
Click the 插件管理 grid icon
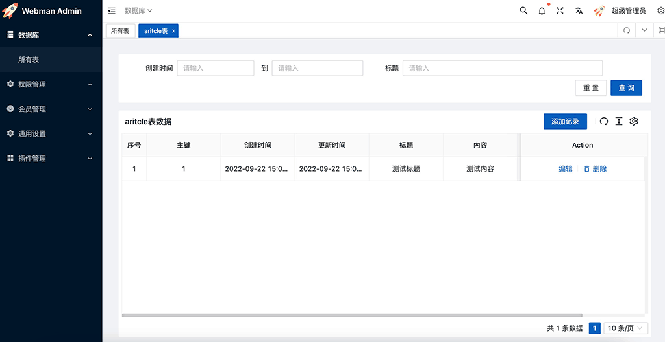click(x=10, y=158)
